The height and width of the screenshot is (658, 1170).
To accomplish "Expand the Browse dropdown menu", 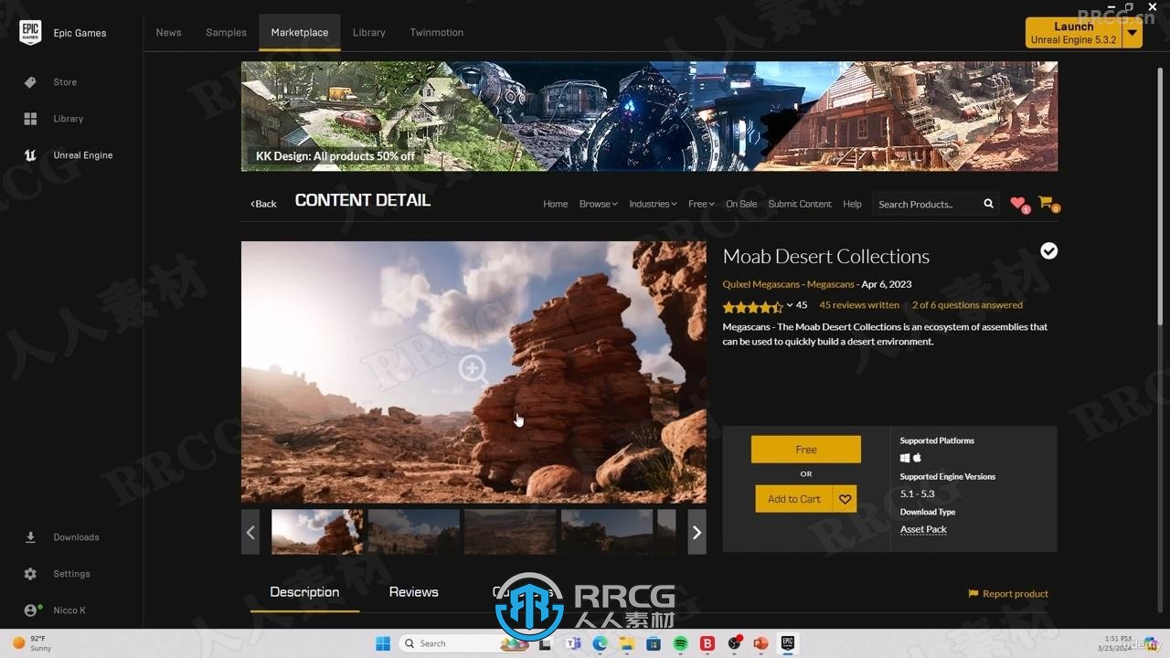I will click(x=598, y=204).
